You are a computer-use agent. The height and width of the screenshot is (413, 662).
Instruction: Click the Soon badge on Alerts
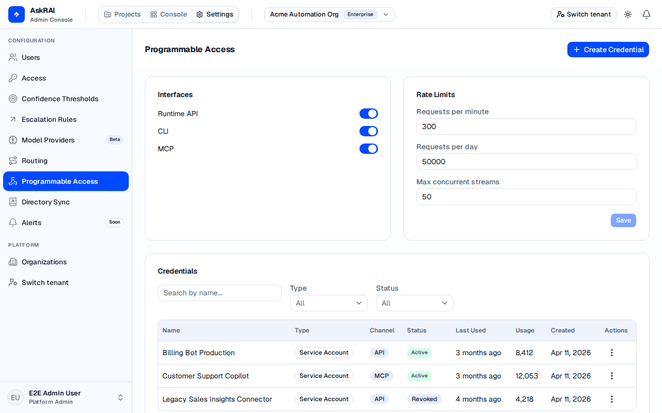[x=114, y=222]
